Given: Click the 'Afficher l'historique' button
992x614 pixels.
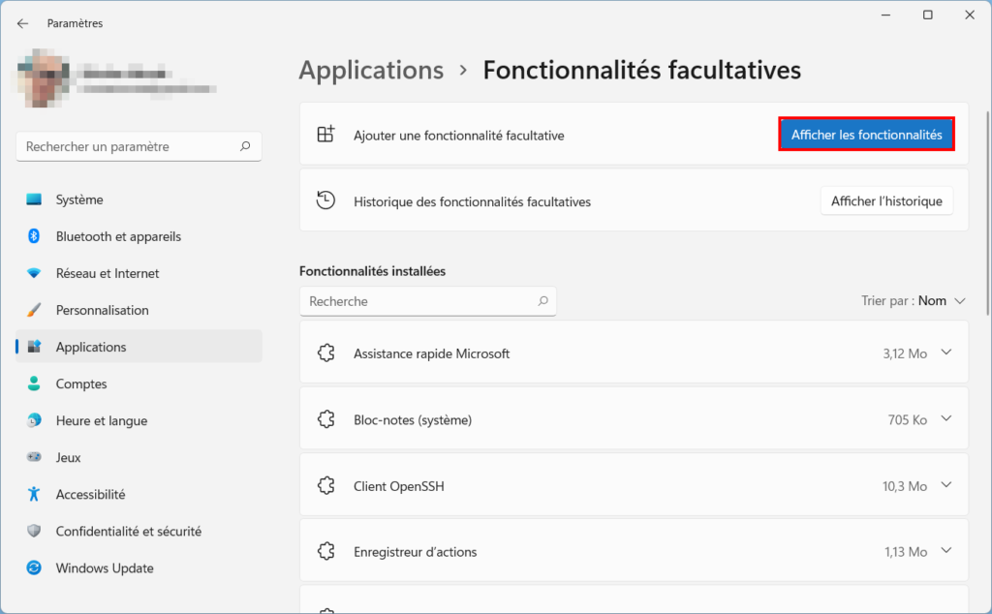Looking at the screenshot, I should 886,201.
